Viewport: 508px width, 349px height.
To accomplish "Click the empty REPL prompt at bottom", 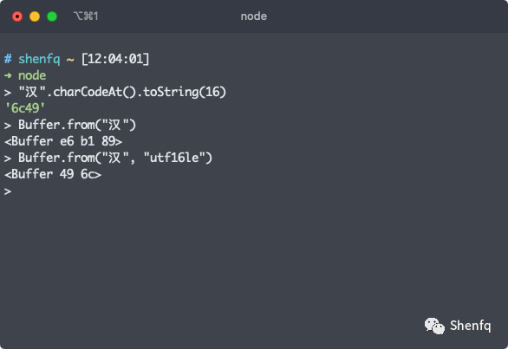I will click(x=8, y=191).
